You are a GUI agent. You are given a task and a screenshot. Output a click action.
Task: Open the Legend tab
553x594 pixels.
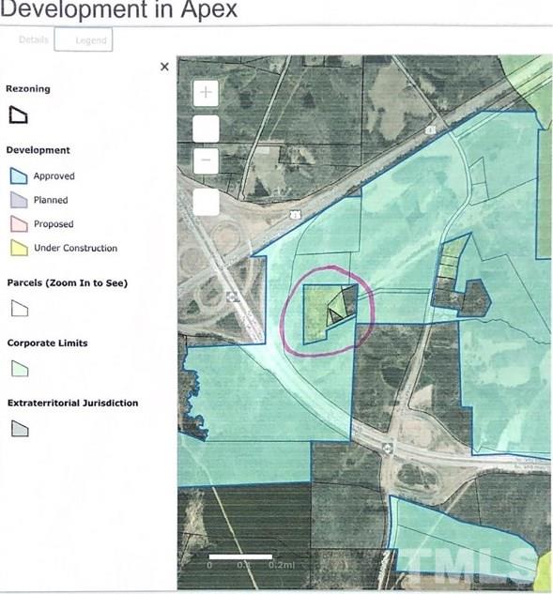pos(84,39)
